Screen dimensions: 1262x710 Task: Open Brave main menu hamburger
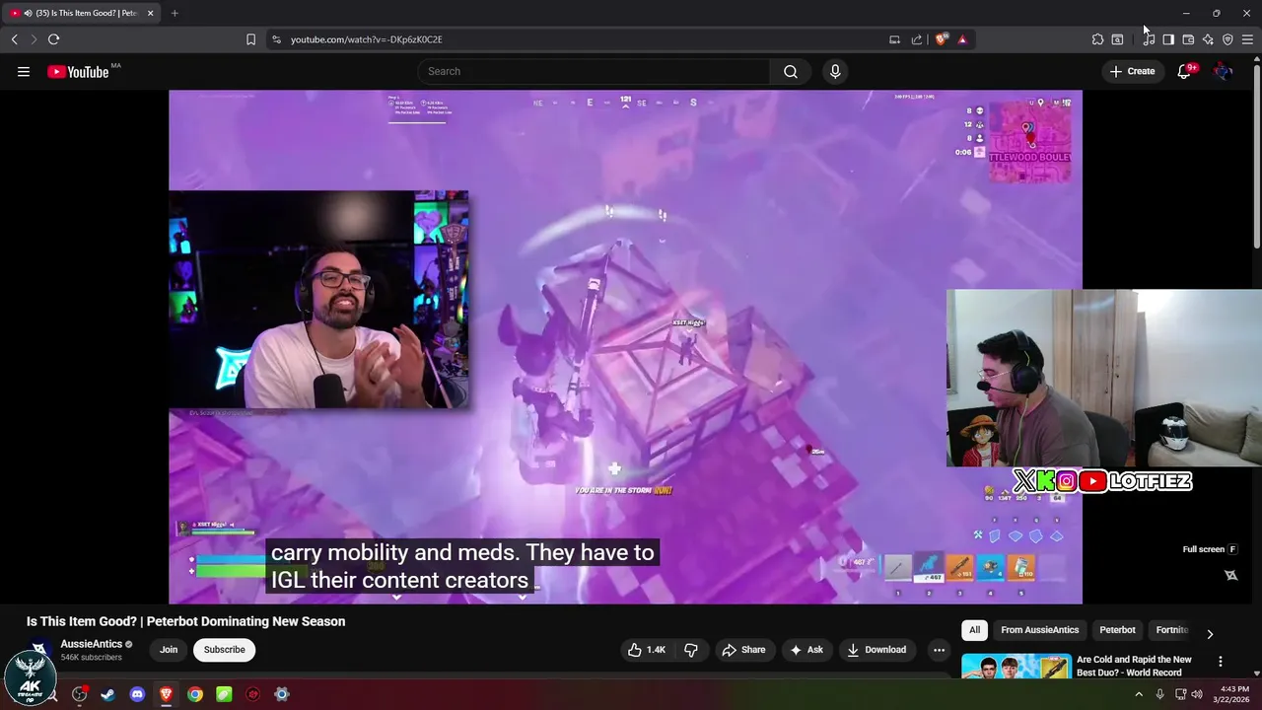coord(1247,39)
